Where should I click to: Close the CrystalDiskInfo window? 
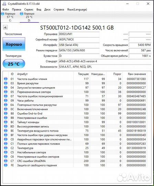click(148, 4)
